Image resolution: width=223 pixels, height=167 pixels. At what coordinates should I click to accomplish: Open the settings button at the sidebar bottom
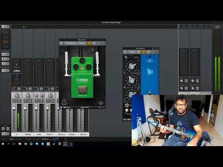point(6,134)
